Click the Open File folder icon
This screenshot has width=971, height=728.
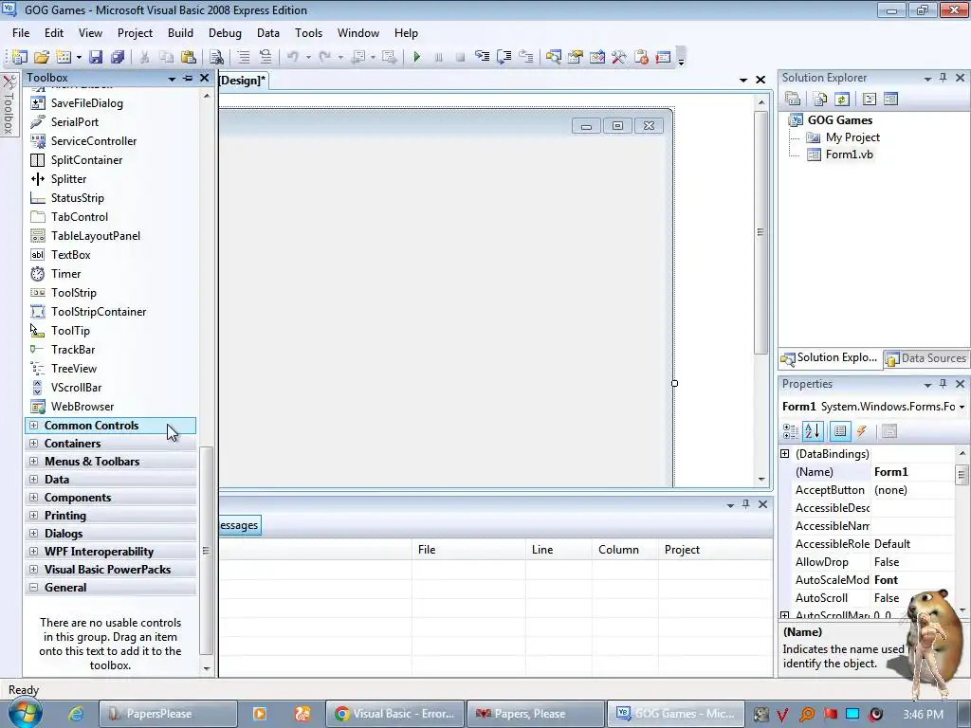pyautogui.click(x=42, y=57)
